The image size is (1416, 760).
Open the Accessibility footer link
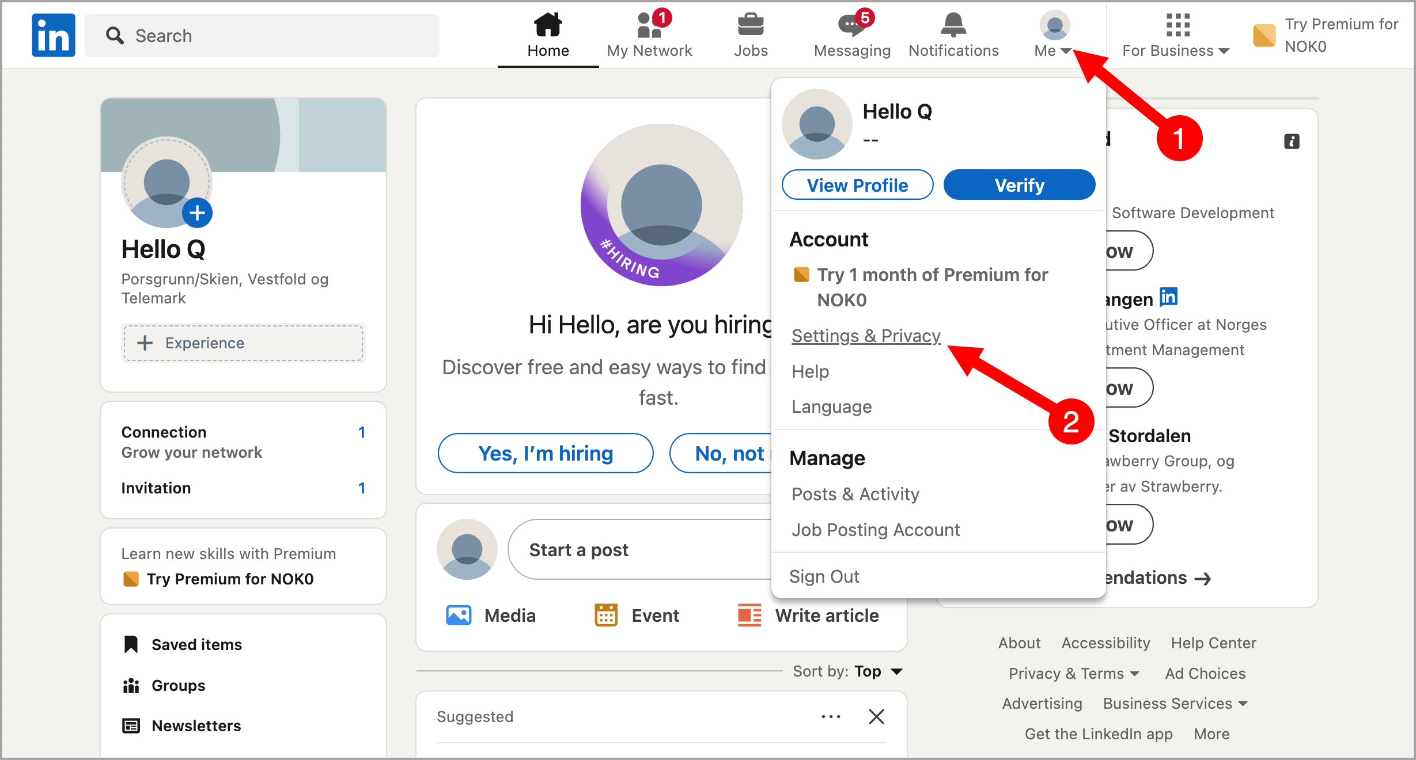pos(1105,643)
